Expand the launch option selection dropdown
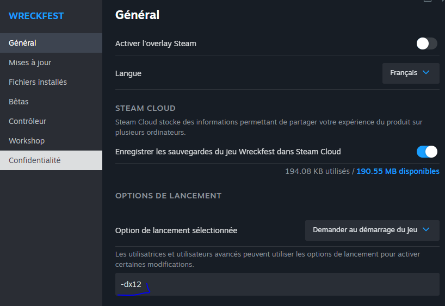Image resolution: width=445 pixels, height=306 pixels. point(372,230)
